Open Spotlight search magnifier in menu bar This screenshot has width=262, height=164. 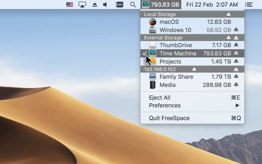[133, 5]
